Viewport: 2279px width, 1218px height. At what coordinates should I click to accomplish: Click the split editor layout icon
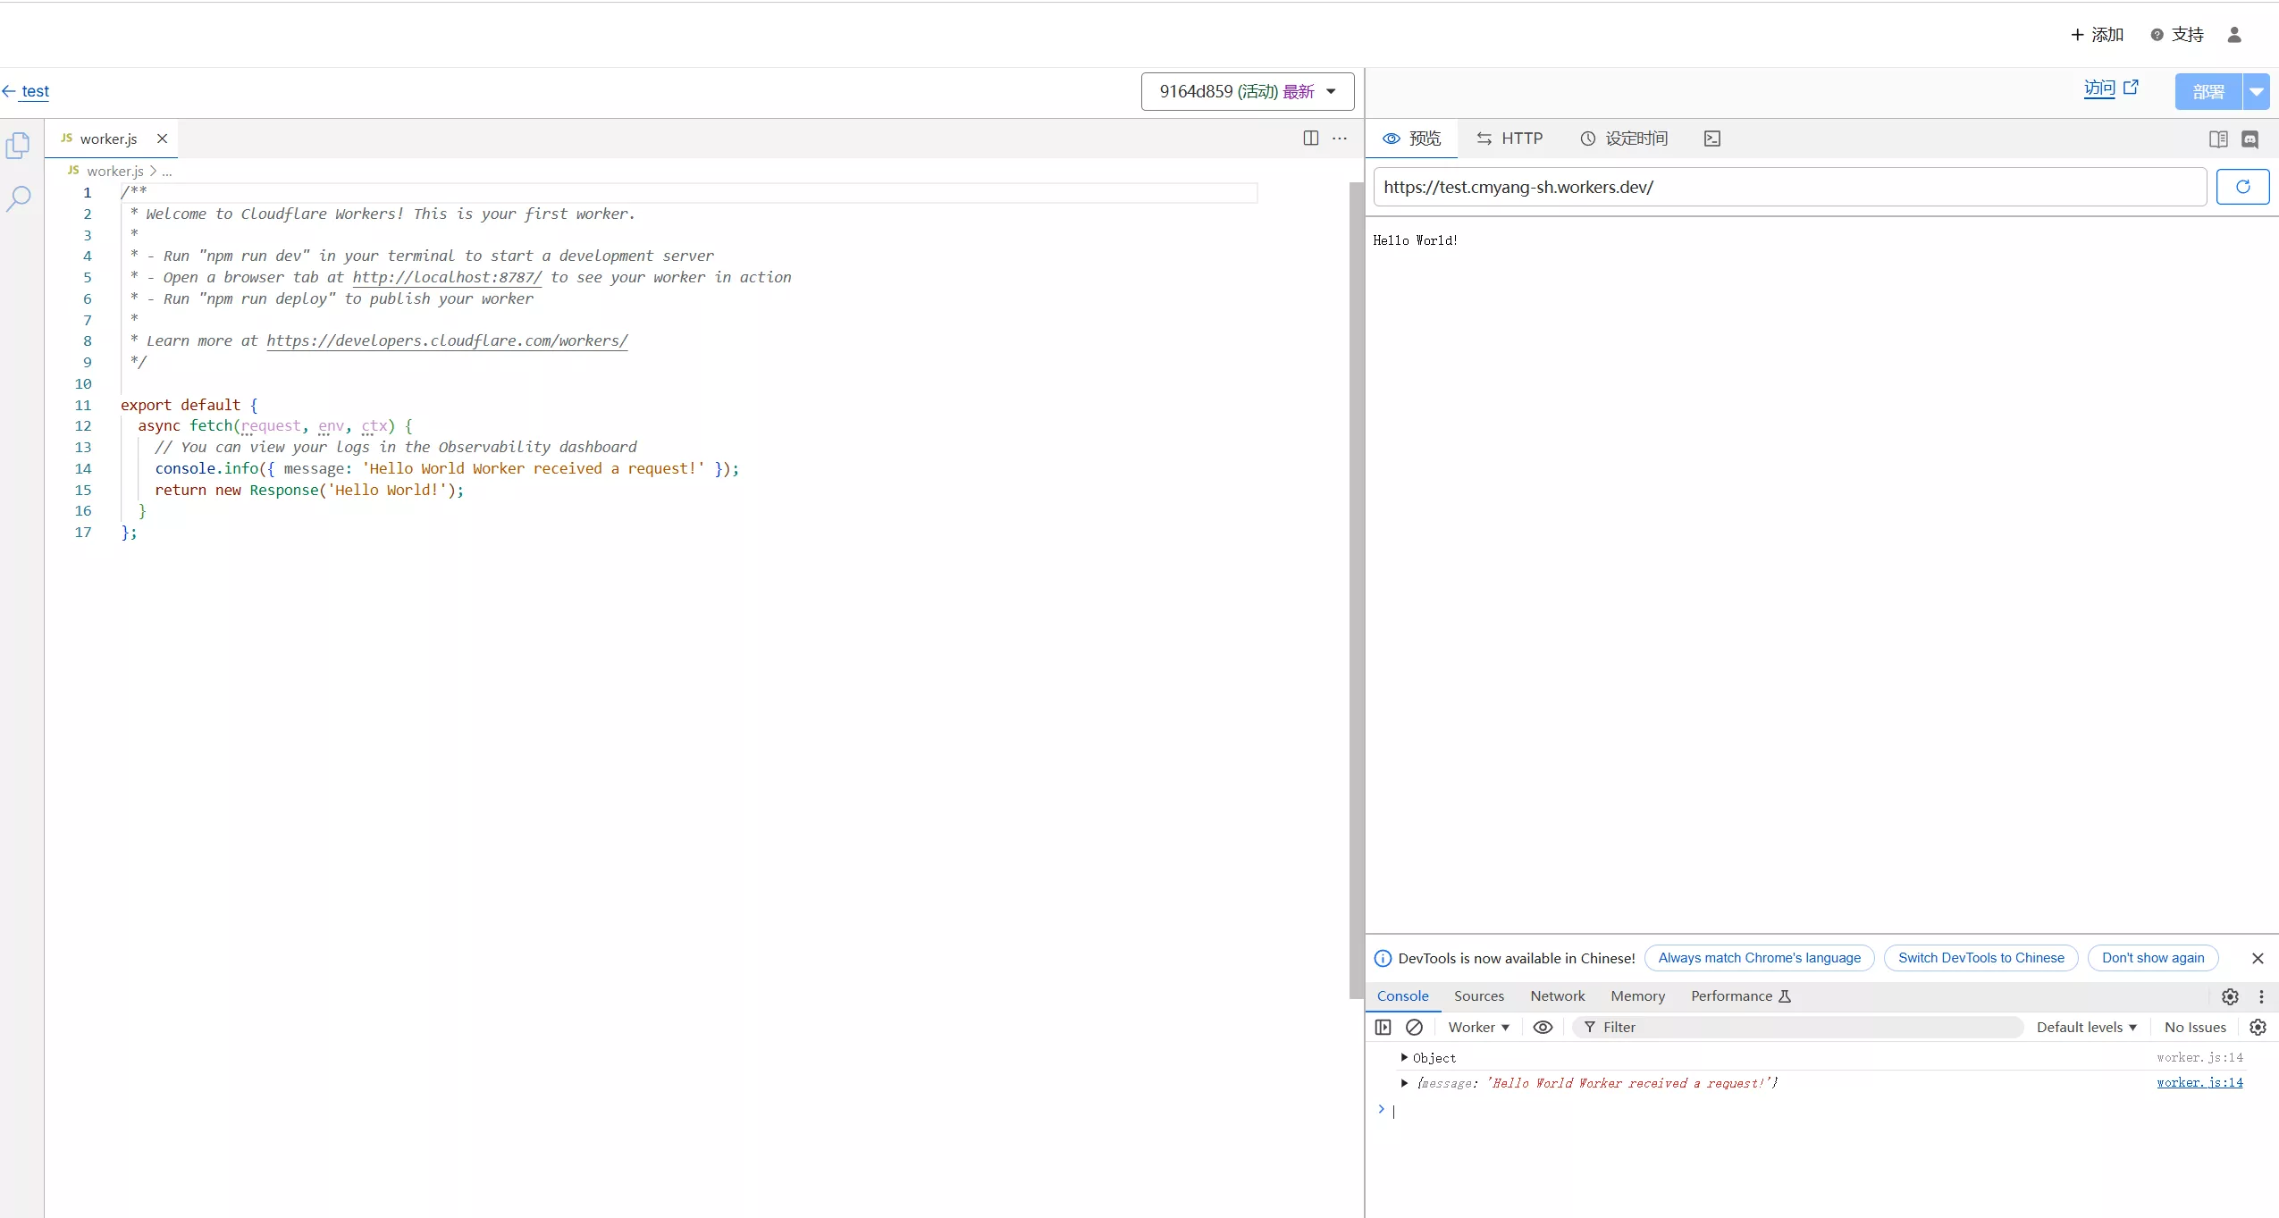[1310, 138]
